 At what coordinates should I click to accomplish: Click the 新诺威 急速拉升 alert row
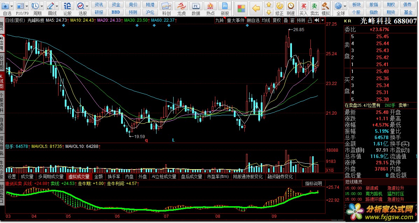[375, 188]
